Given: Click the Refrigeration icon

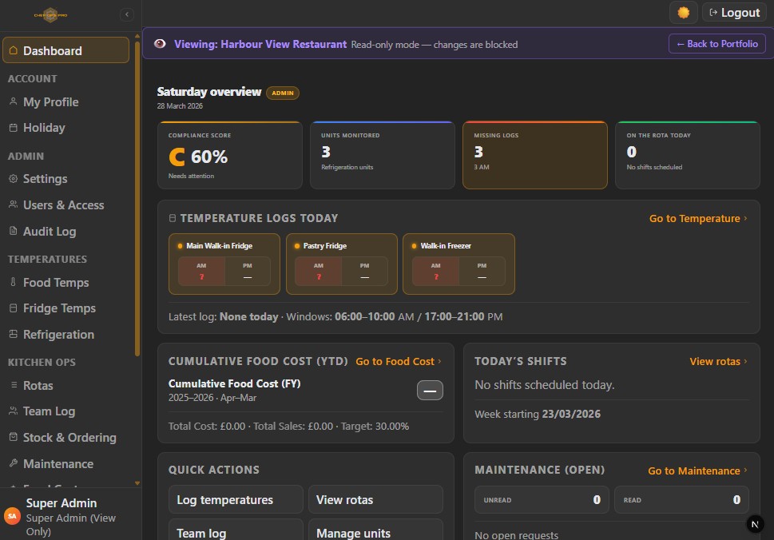Looking at the screenshot, I should coord(14,334).
